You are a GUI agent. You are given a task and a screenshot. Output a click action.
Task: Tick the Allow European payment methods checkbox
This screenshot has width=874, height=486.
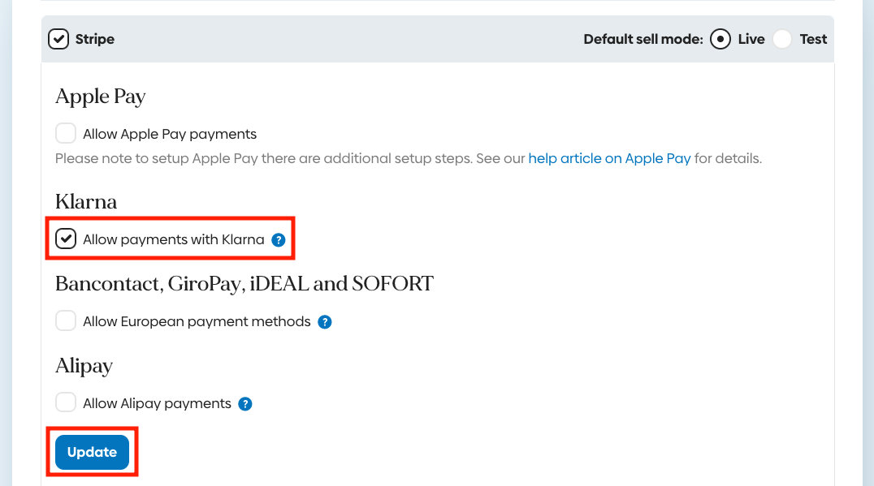pyautogui.click(x=66, y=321)
